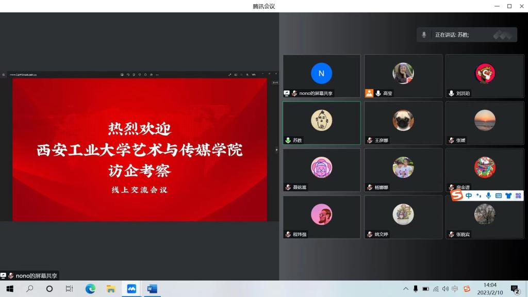Toggle the Sogou punctuation mode button
Screen dimensions: 528x297
tap(478, 195)
